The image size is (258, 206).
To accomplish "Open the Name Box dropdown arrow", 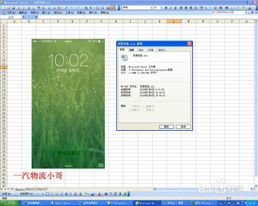I will point(24,17).
